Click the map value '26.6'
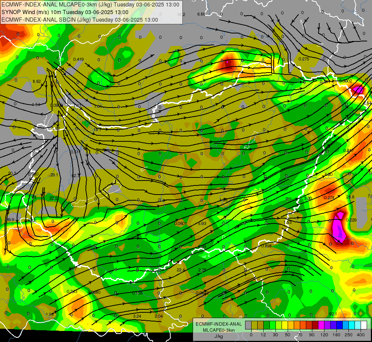This screenshot has width=372, height=342. pos(350,197)
